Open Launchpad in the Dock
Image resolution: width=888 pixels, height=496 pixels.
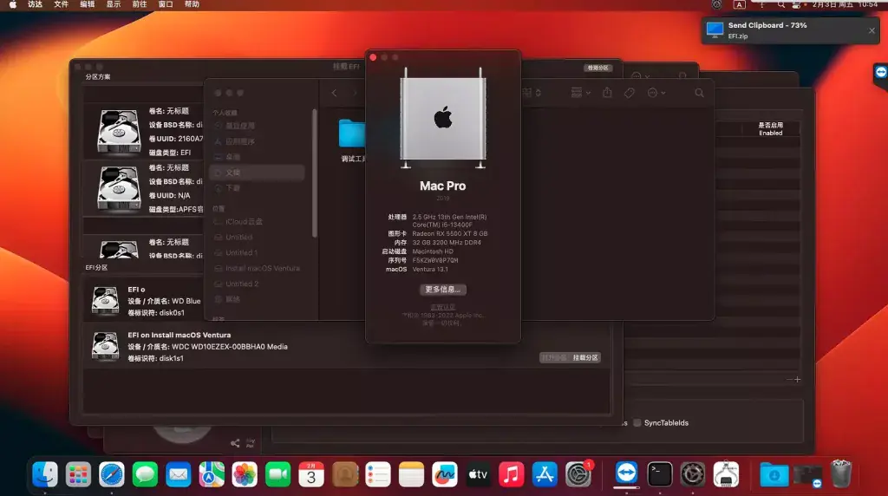[78, 474]
